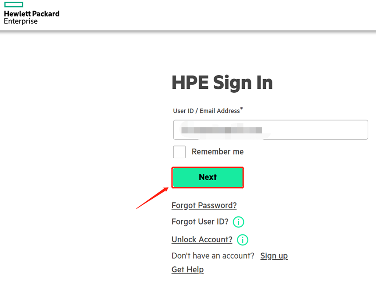Tick the Remember me checkbox

pos(179,152)
